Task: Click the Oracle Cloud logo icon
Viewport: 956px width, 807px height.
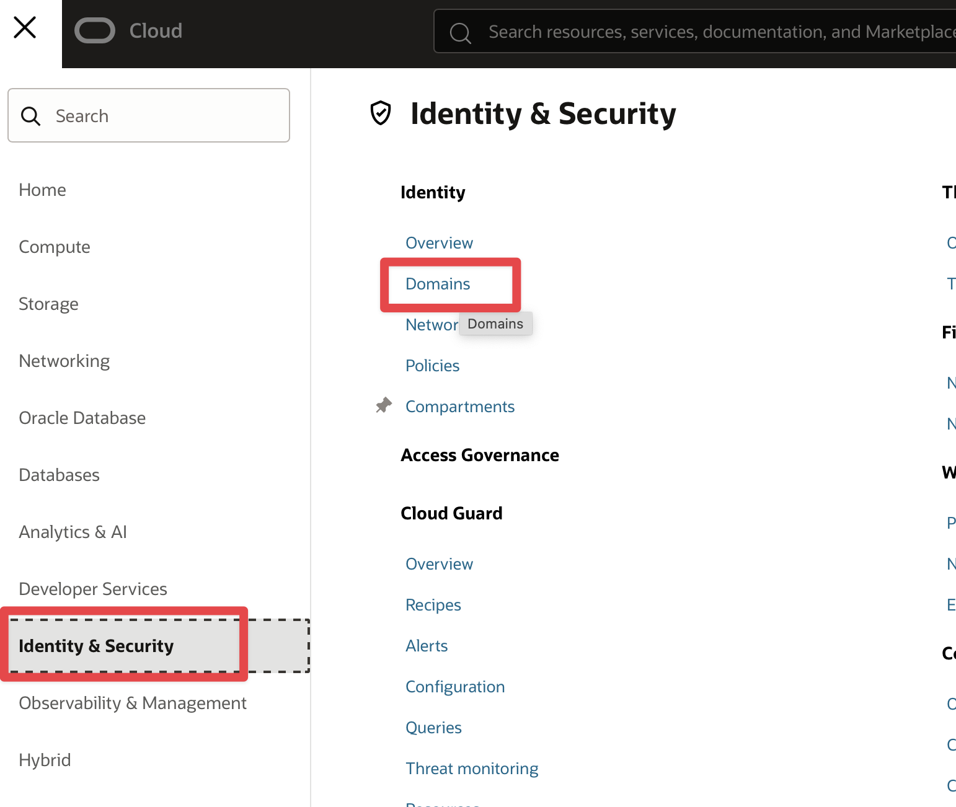Action: coord(95,31)
